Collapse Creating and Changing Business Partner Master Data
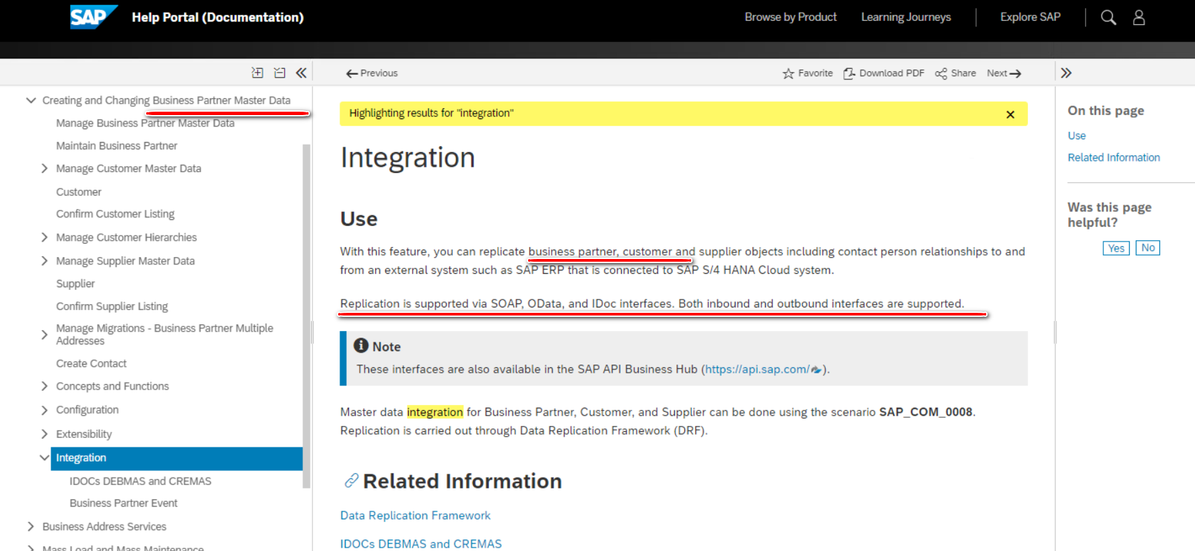This screenshot has width=1195, height=551. [30, 100]
